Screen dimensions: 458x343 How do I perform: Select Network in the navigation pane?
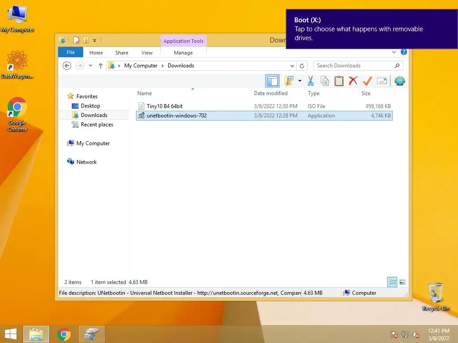tap(86, 162)
